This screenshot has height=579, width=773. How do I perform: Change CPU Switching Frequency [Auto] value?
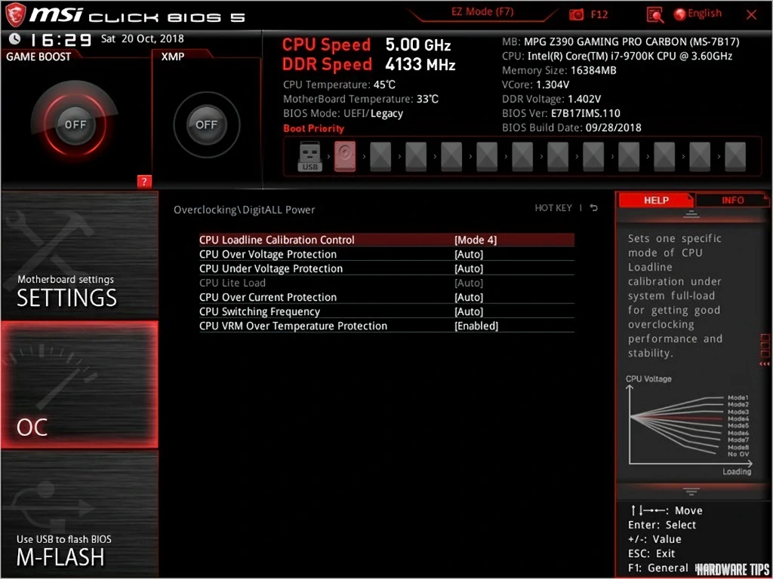(468, 311)
